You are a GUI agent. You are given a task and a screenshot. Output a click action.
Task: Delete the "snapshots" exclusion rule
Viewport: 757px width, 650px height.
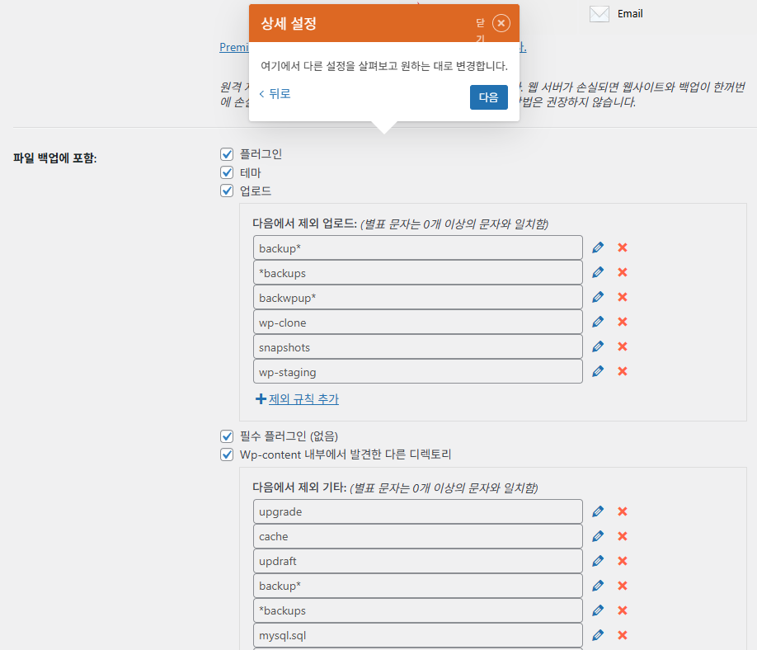622,346
